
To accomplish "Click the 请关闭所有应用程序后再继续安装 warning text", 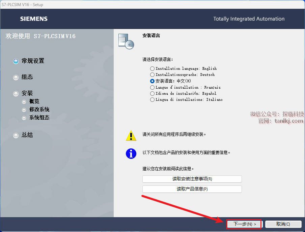I will (174, 134).
